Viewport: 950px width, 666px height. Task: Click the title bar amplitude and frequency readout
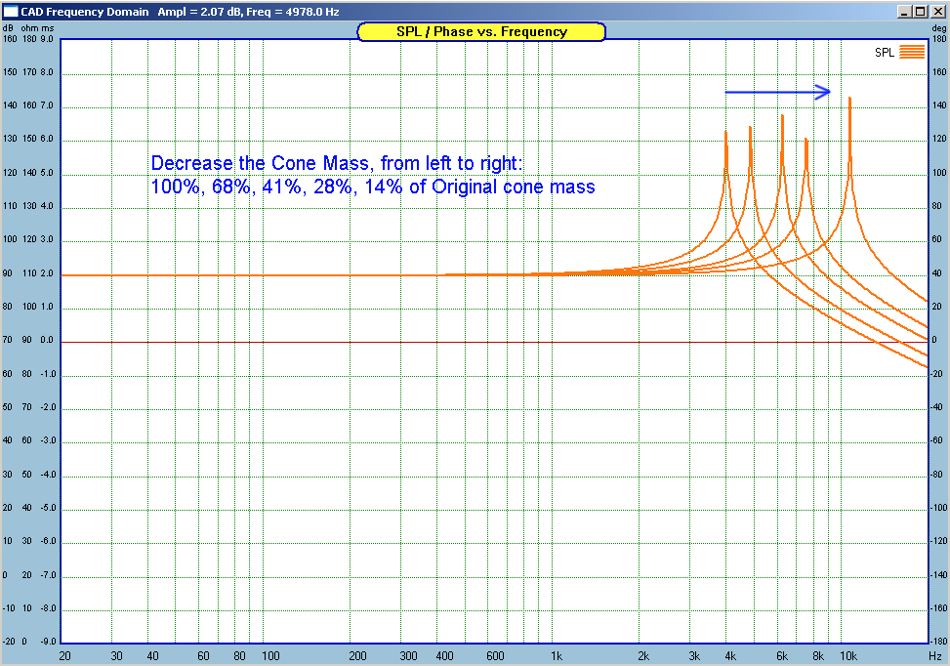pyautogui.click(x=248, y=11)
